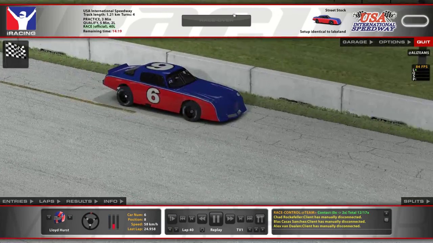Click the Alex van Daalen disconnected message
The height and width of the screenshot is (243, 433).
(317, 226)
